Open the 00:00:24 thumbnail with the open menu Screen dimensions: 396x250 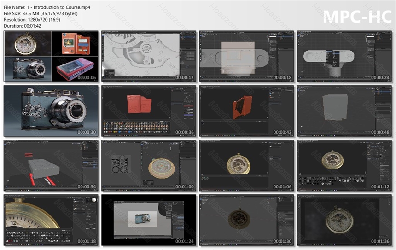(344, 57)
